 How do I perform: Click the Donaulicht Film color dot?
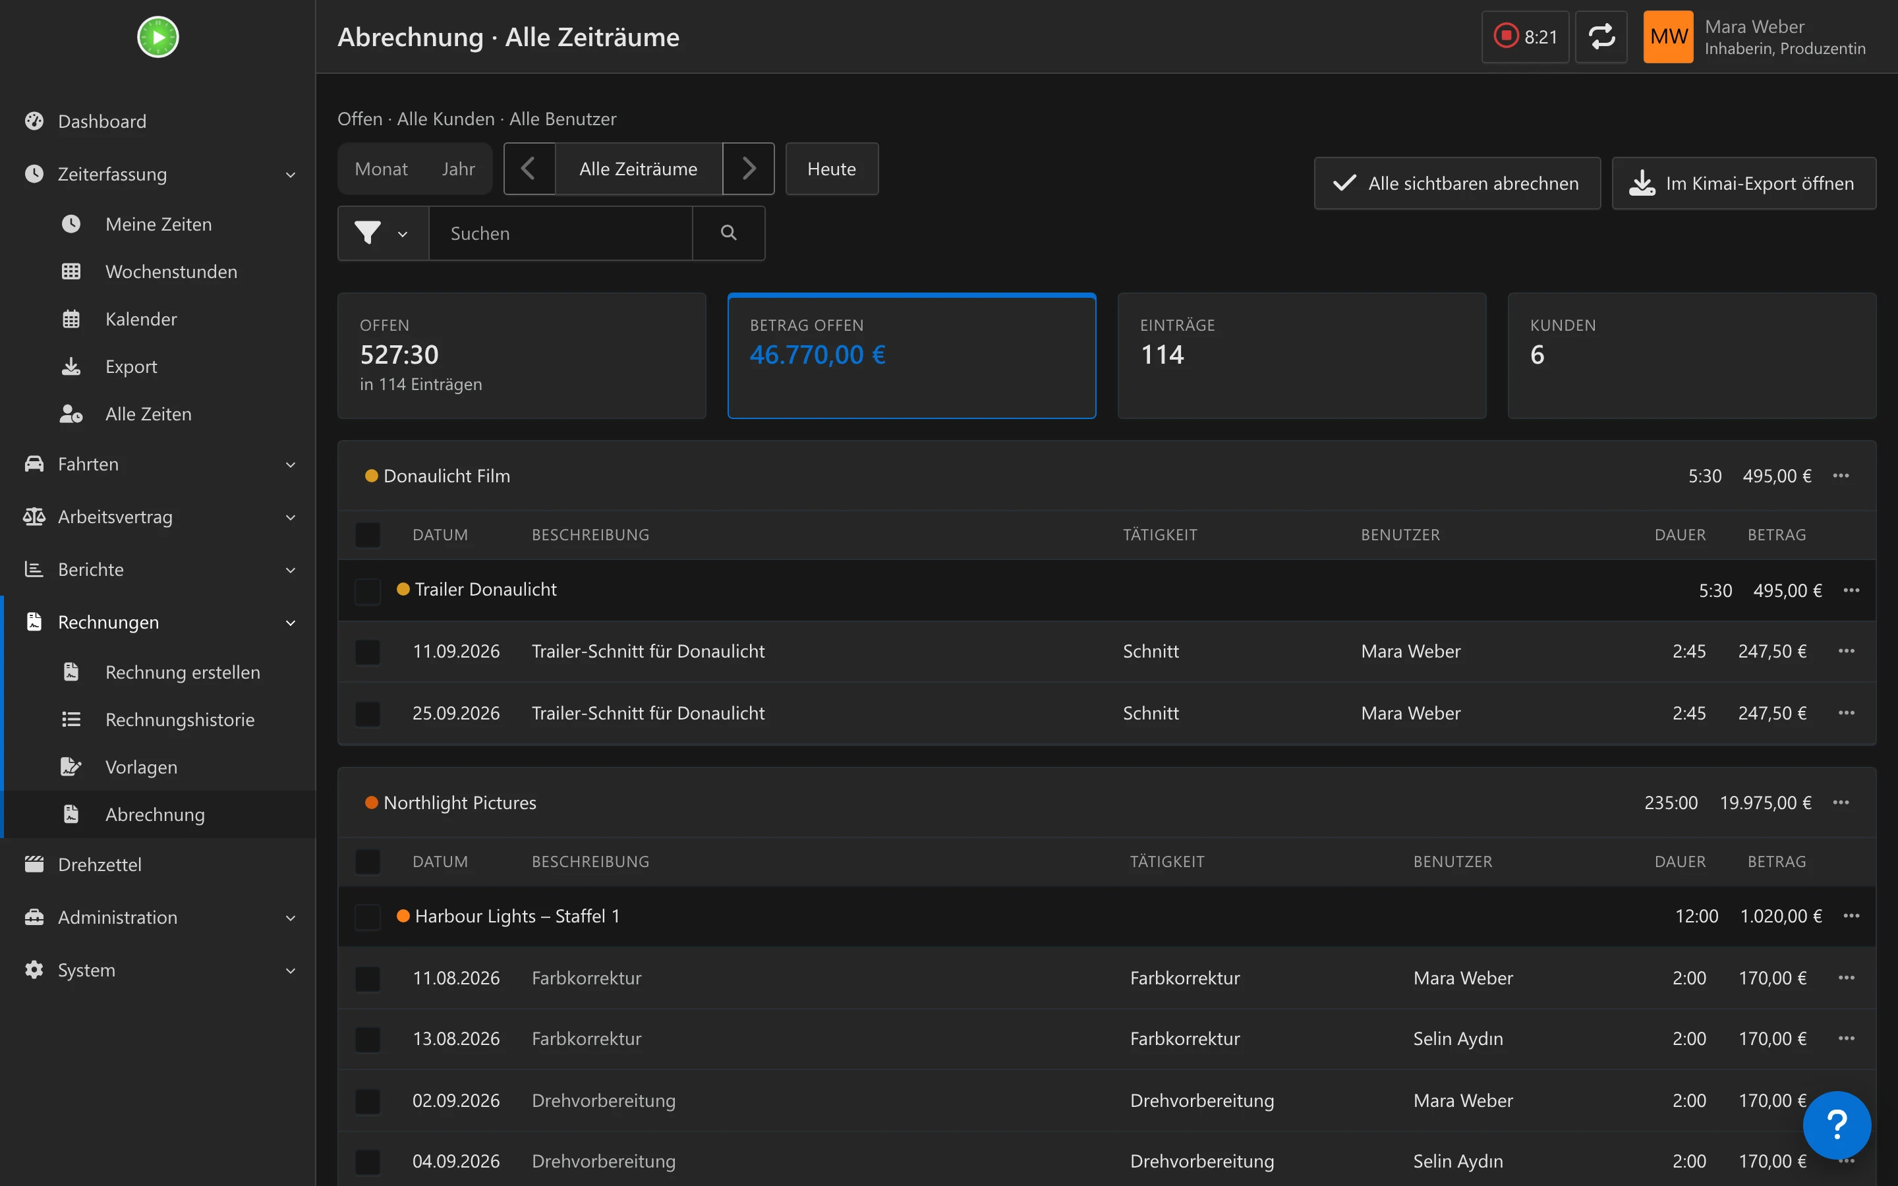click(x=372, y=476)
